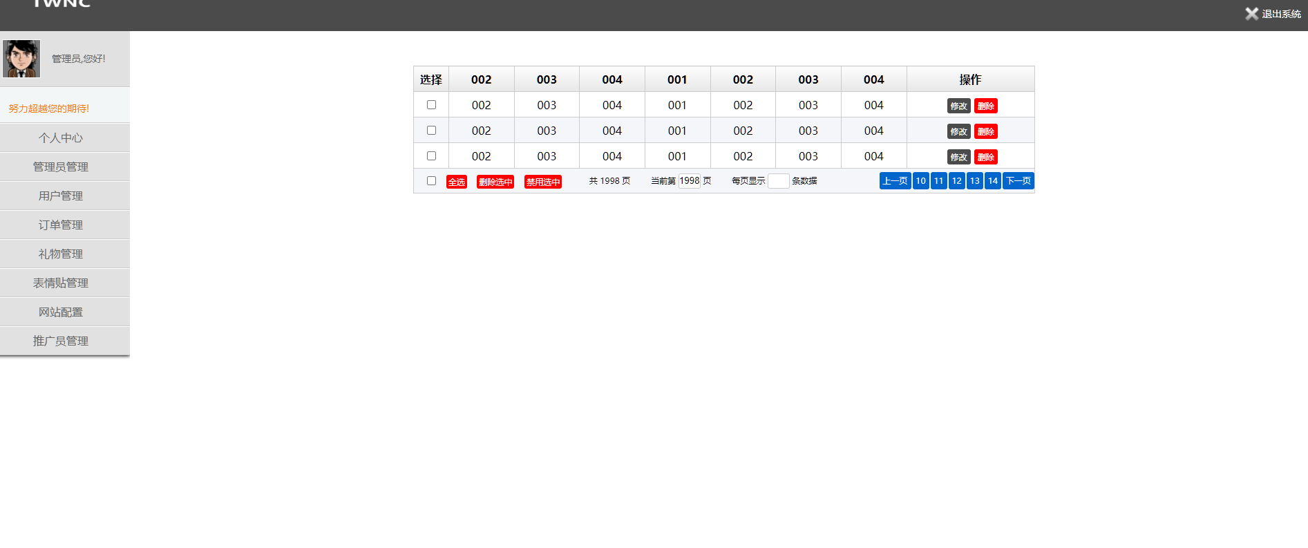1308x548 pixels.
Task: Open 个人中心 in the sidebar
Action: point(61,138)
